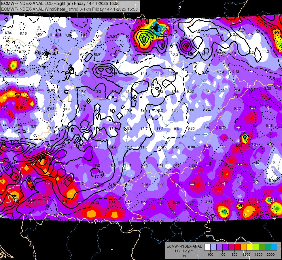The width and height of the screenshot is (282, 260).
Task: Click the ECMWF-INDEX-ANAL label in the legend
Action: (184, 246)
